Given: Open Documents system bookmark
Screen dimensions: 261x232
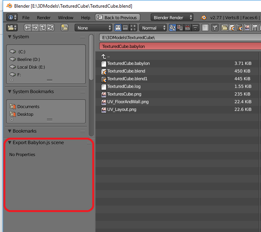Looking at the screenshot, I should [46, 107].
